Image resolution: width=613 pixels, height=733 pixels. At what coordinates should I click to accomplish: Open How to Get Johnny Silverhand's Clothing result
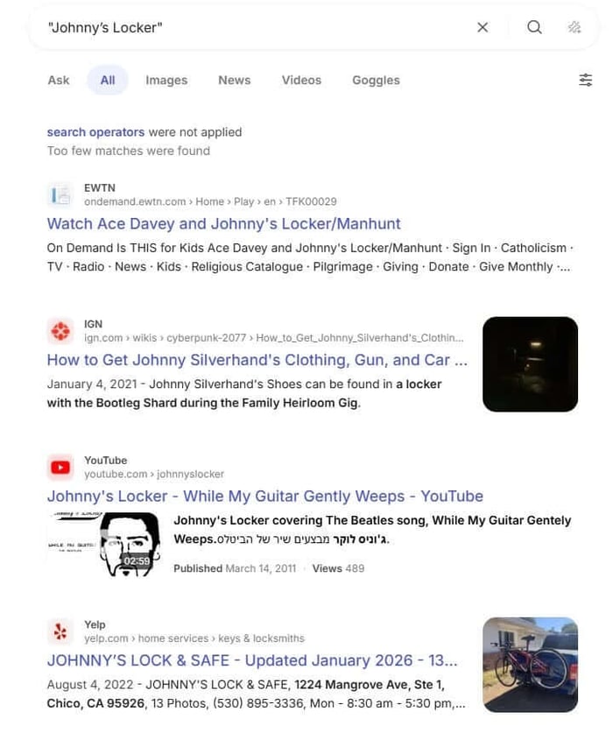pos(257,360)
